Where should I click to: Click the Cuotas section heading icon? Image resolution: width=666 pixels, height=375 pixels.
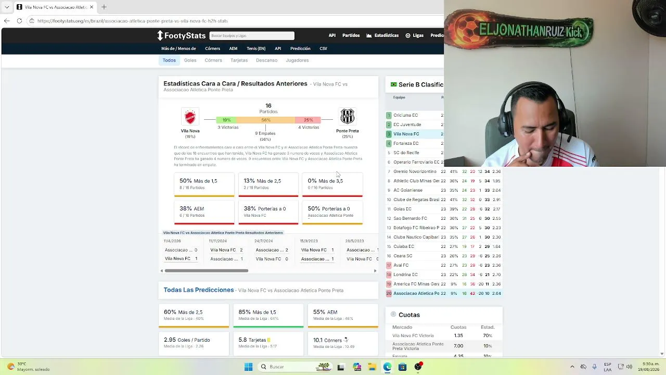(x=393, y=315)
